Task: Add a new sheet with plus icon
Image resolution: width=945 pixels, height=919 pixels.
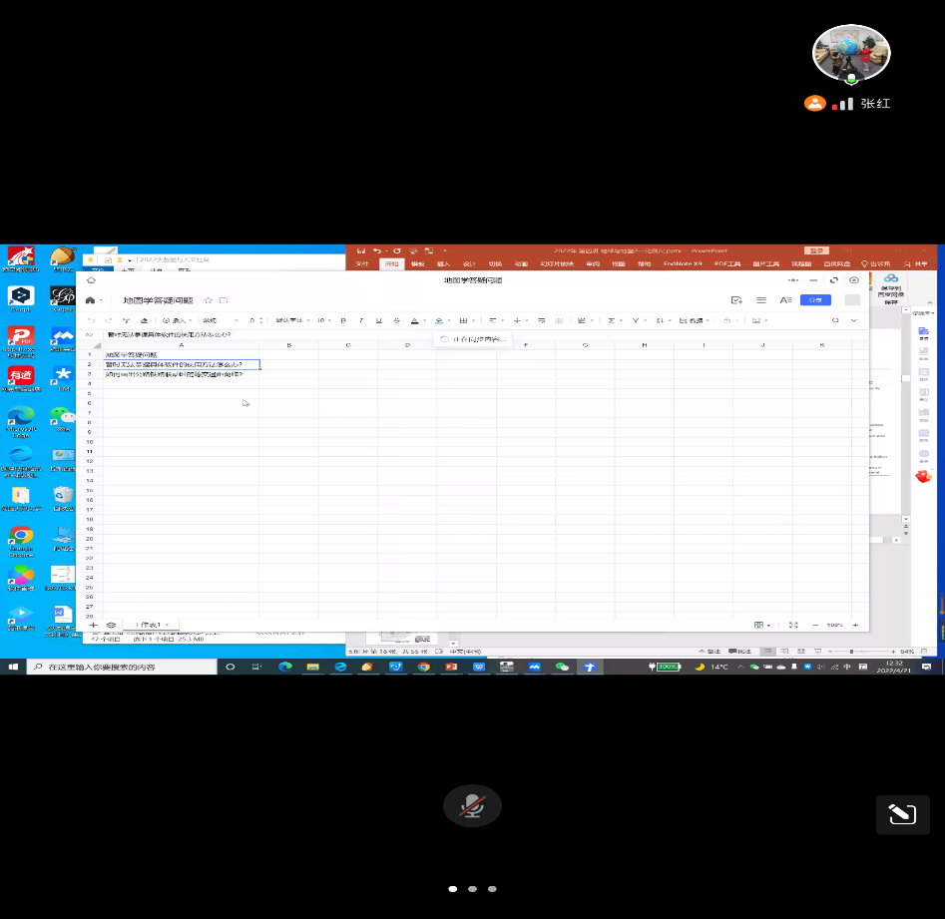Action: [x=94, y=625]
